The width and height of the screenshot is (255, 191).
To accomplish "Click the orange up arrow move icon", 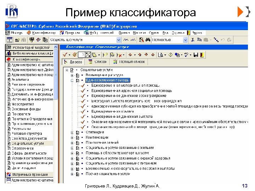I will tap(140, 55).
